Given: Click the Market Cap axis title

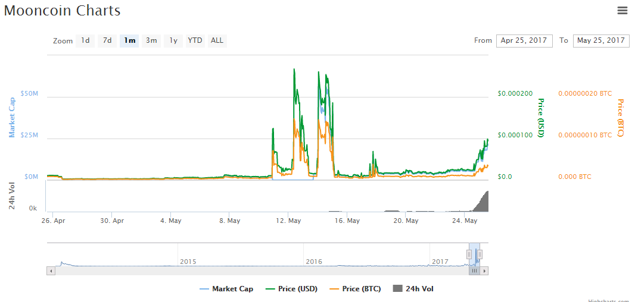Looking at the screenshot, I should 12,118.
